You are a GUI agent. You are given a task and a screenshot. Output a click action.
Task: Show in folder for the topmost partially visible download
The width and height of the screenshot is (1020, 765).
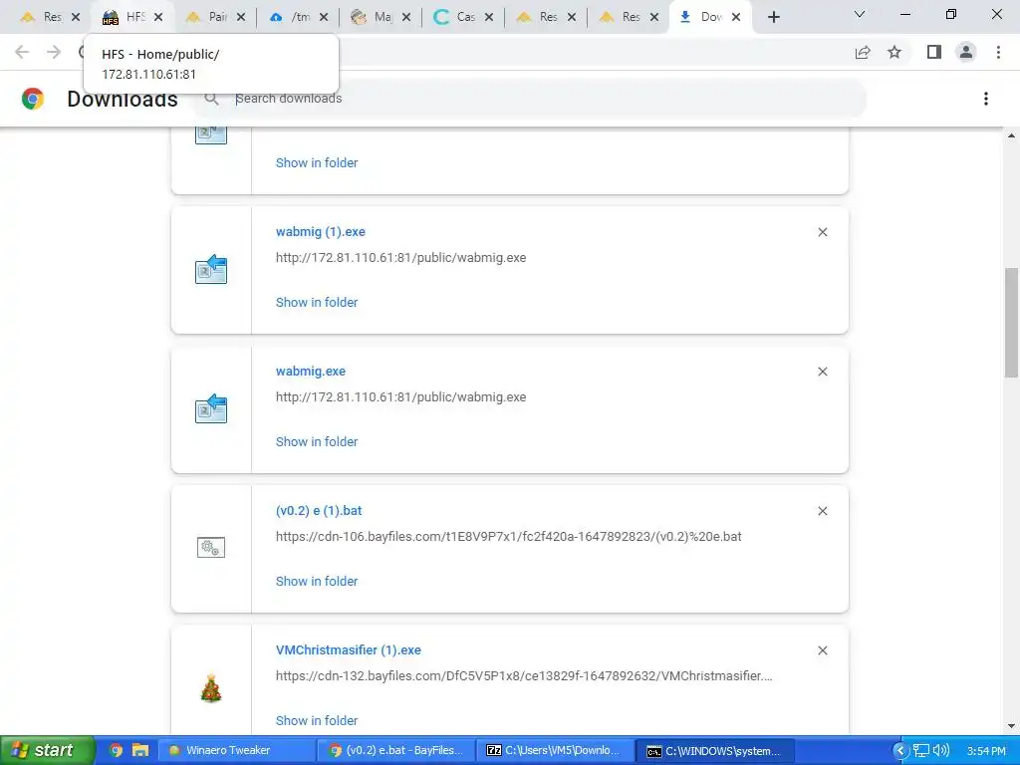point(317,162)
